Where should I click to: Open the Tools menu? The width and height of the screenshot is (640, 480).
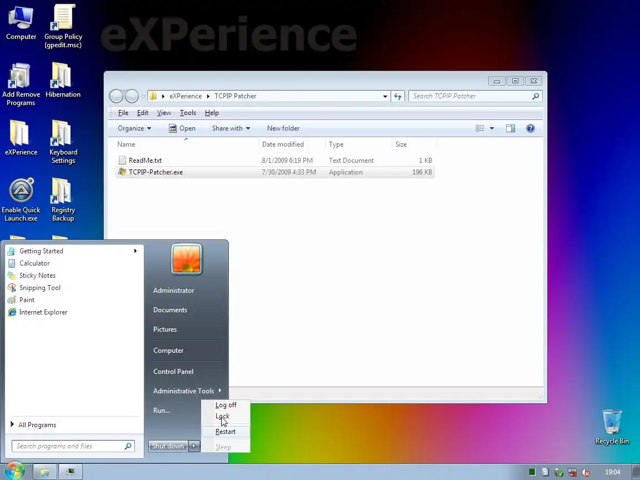click(188, 113)
